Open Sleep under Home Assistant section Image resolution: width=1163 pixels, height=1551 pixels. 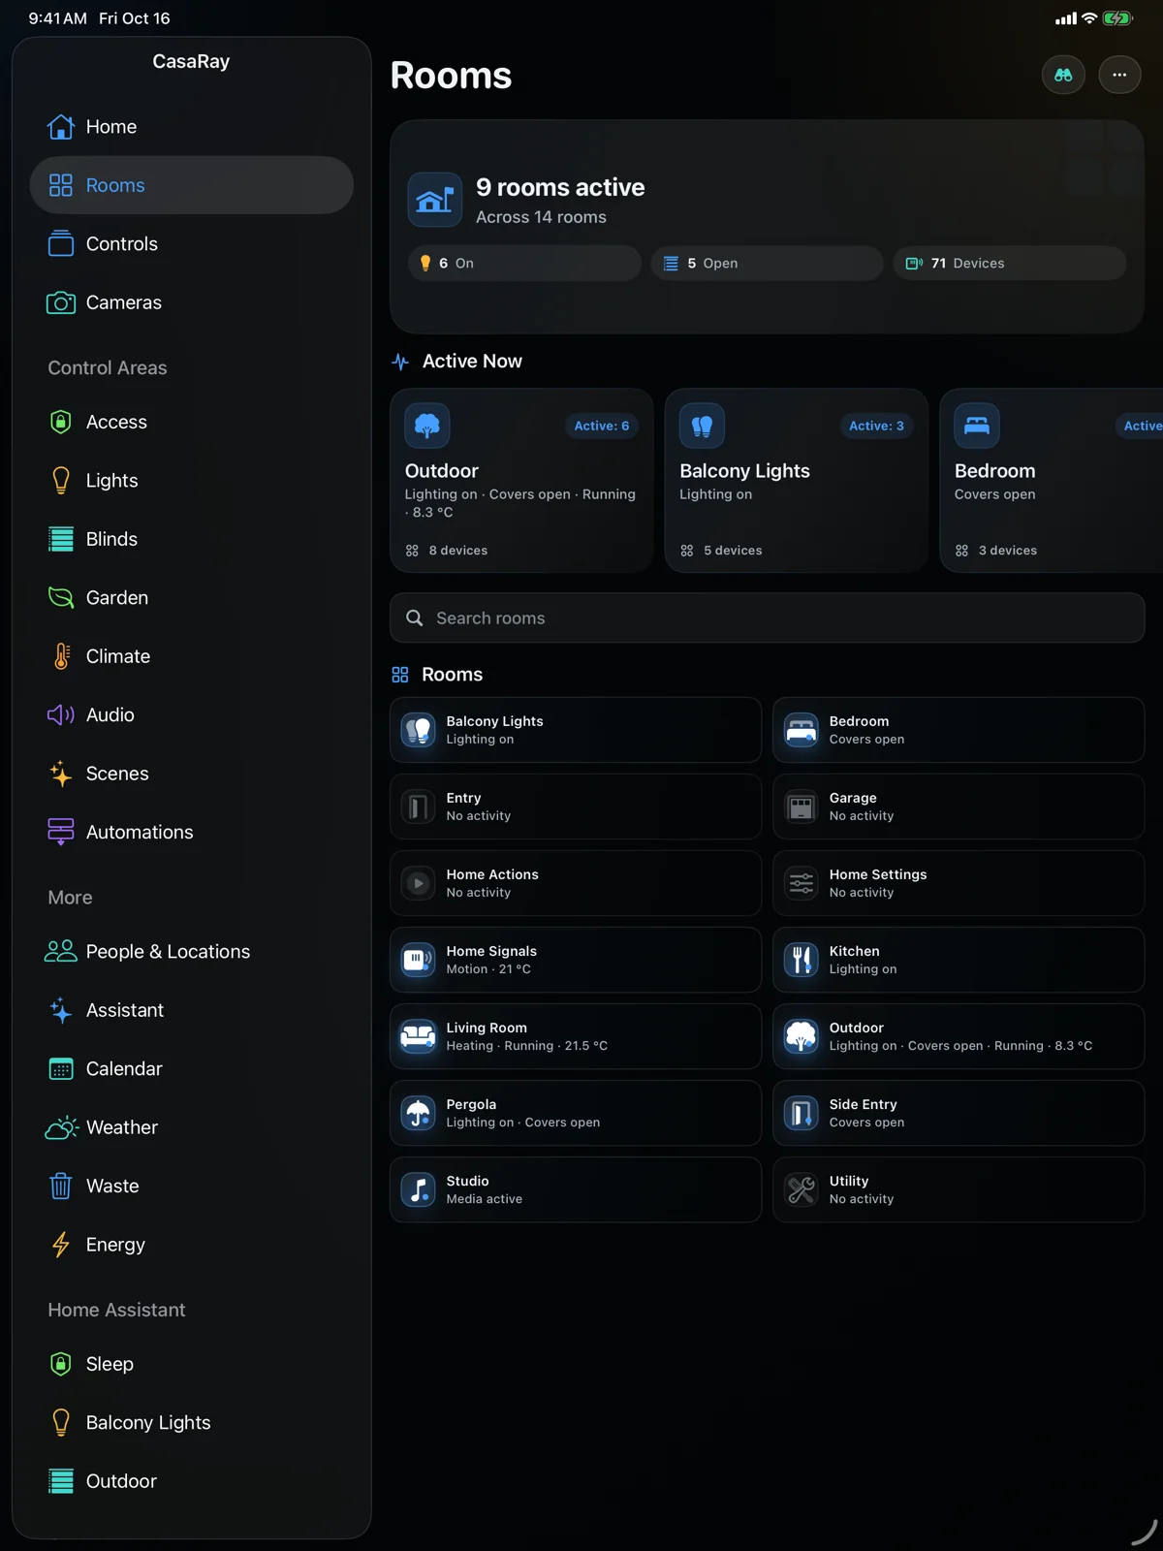point(192,1364)
